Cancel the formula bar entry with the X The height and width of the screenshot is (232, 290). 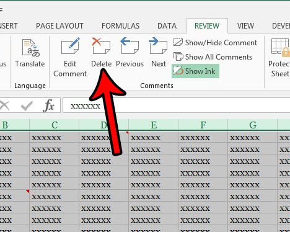click(x=4, y=105)
